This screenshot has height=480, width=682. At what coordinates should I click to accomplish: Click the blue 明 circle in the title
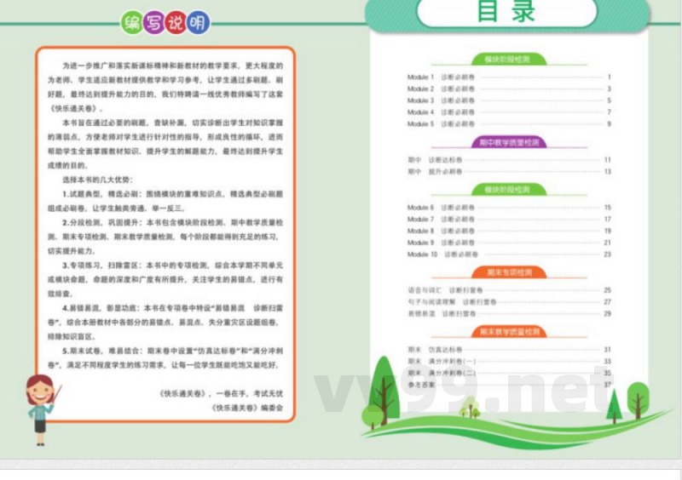[x=199, y=23]
